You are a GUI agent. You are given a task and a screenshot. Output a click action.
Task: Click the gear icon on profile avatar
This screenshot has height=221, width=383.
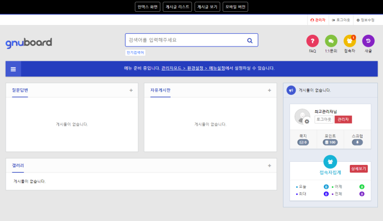pos(307,121)
